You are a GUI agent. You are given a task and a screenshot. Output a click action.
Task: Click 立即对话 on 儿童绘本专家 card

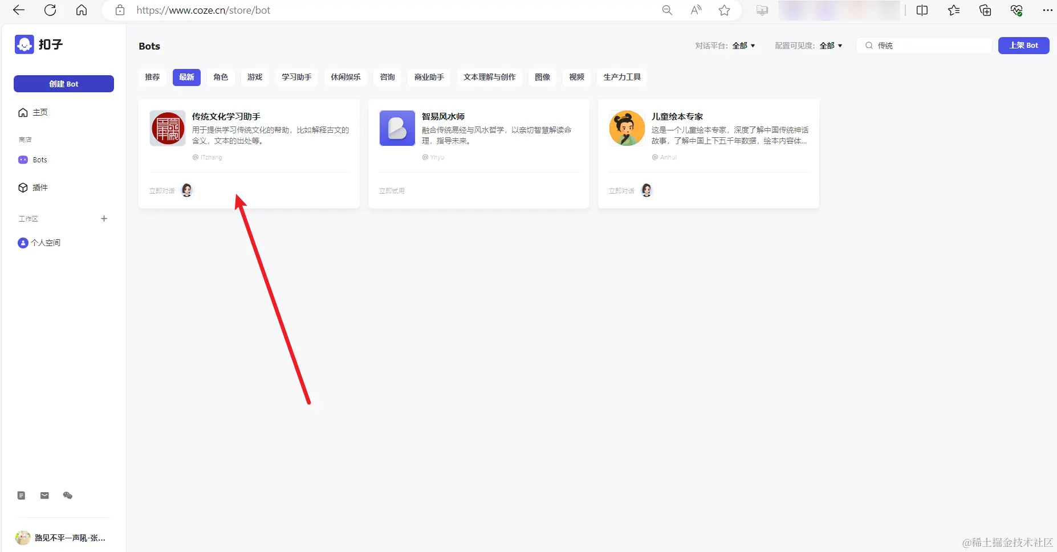(621, 191)
